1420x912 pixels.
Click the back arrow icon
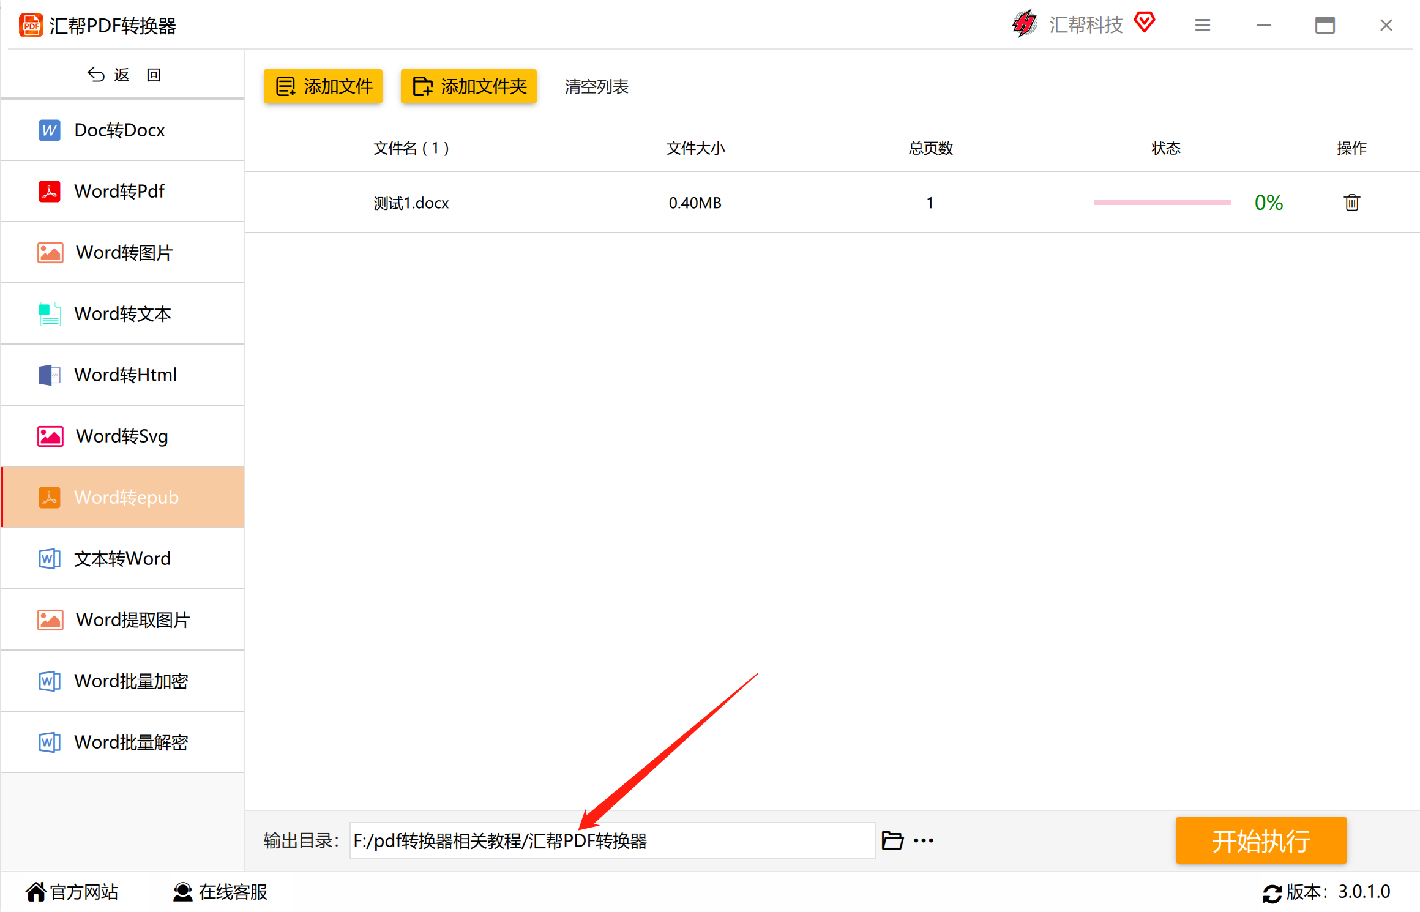click(x=96, y=75)
